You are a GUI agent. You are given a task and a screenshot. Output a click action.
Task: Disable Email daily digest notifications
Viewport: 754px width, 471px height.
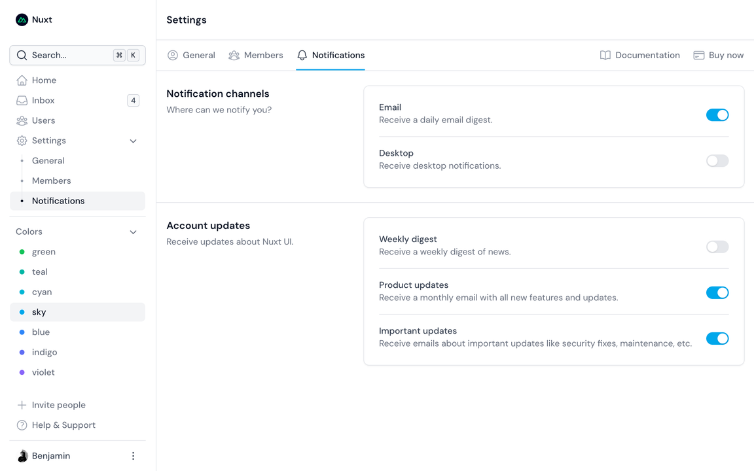717,114
